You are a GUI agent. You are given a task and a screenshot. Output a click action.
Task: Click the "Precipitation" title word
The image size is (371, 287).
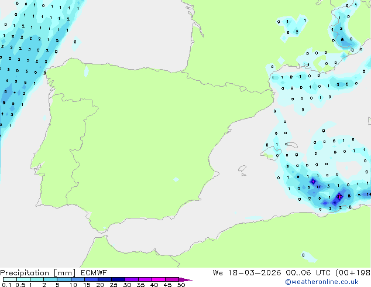coord(25,273)
